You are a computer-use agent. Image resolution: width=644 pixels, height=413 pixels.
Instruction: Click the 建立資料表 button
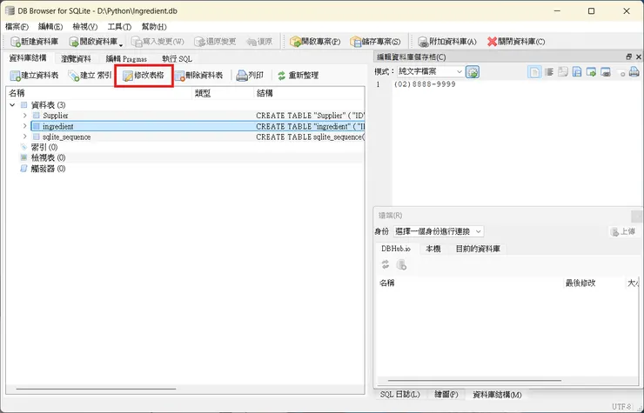point(35,75)
